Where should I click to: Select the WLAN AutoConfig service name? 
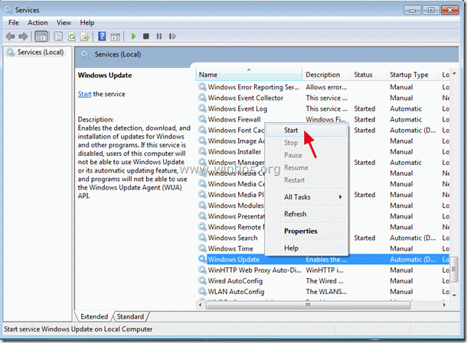pyautogui.click(x=237, y=292)
